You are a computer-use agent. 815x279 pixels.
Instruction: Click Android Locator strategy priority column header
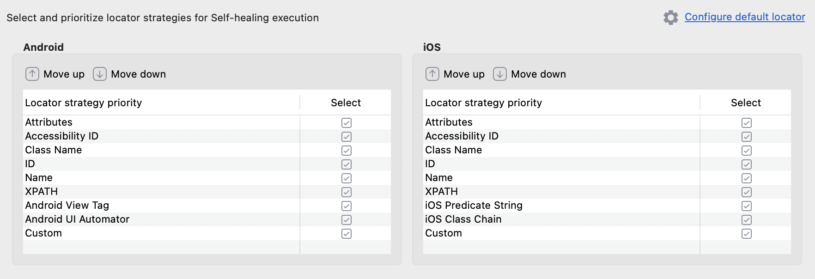161,103
